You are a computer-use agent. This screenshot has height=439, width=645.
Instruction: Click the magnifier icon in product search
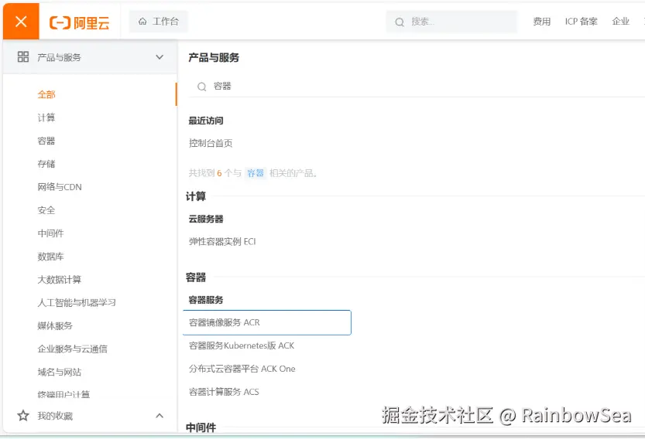tap(201, 87)
